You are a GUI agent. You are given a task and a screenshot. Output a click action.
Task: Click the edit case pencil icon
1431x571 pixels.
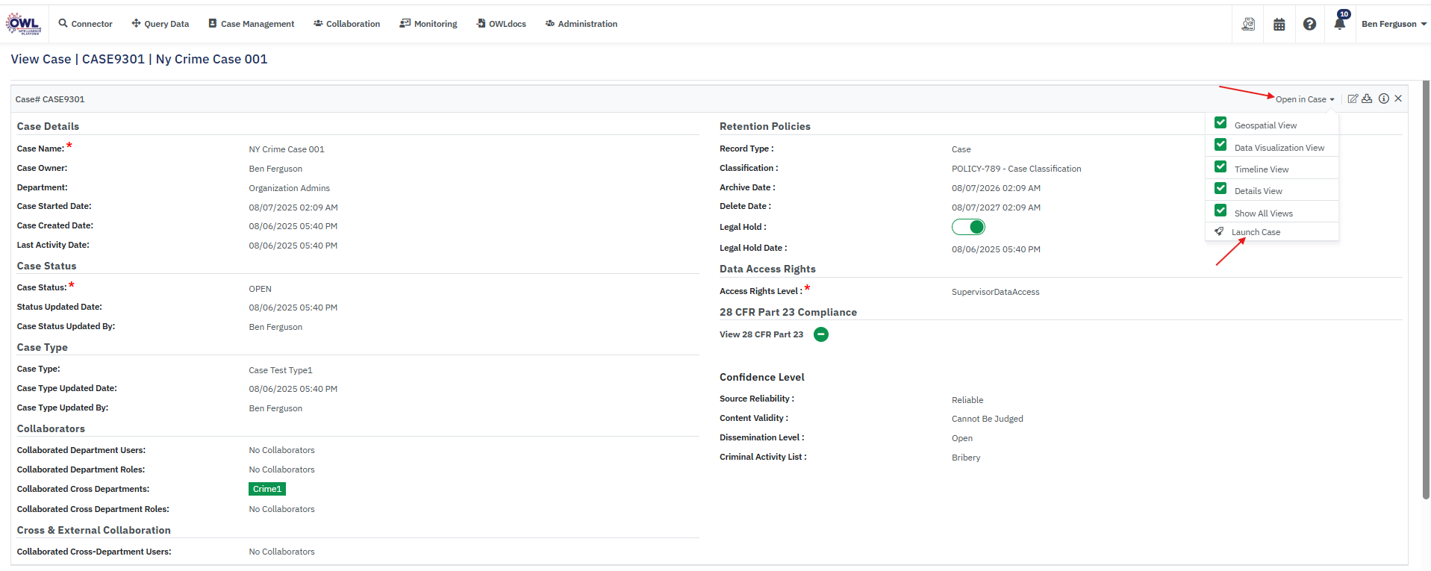click(x=1353, y=99)
